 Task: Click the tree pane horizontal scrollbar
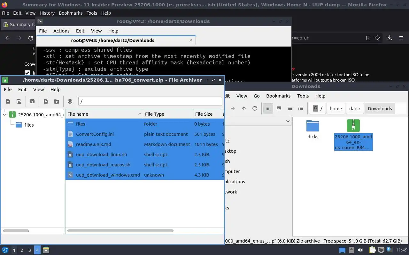click(x=16, y=231)
